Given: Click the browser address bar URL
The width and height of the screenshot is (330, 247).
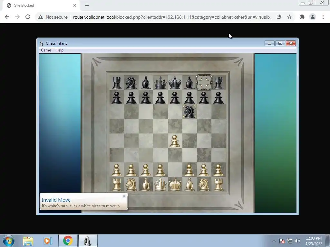Looking at the screenshot, I should (x=173, y=17).
